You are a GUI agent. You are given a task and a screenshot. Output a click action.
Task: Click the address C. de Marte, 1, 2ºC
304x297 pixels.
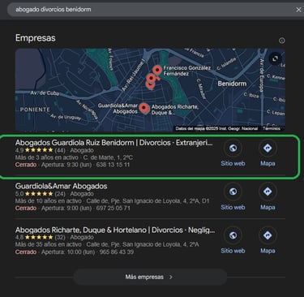(x=108, y=157)
